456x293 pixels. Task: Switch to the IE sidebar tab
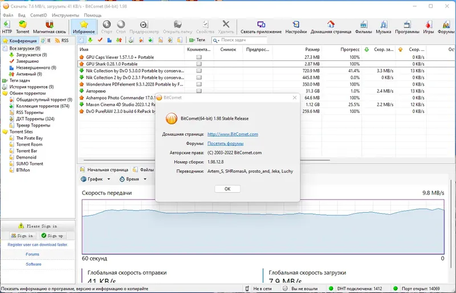point(46,40)
